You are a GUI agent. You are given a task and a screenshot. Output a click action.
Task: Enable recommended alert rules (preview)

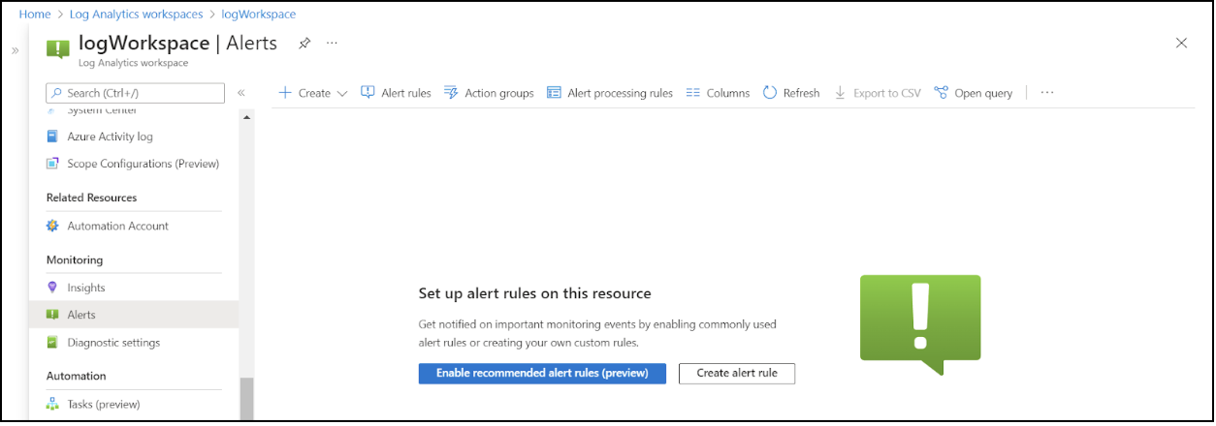click(542, 373)
